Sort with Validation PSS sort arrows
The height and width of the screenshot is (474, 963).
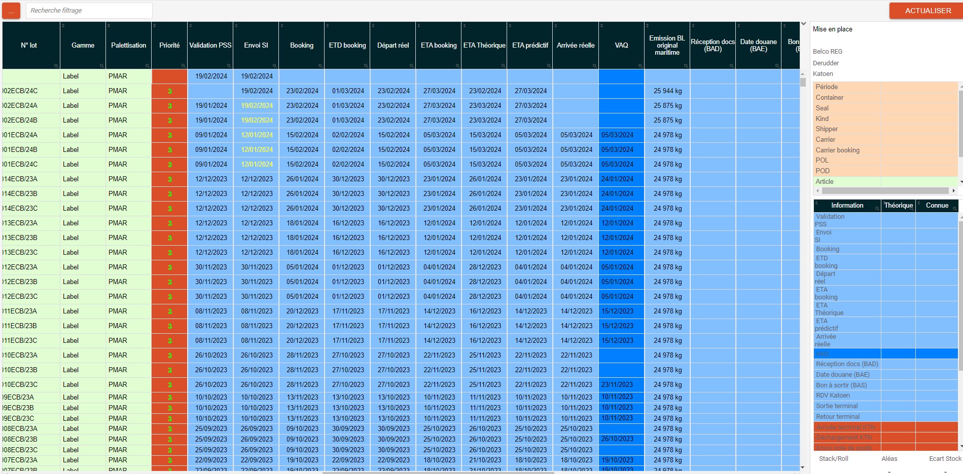(190, 25)
